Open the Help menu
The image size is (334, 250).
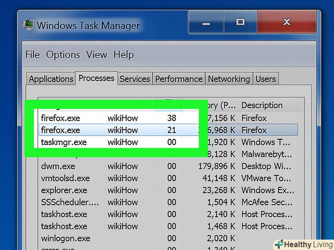(123, 54)
